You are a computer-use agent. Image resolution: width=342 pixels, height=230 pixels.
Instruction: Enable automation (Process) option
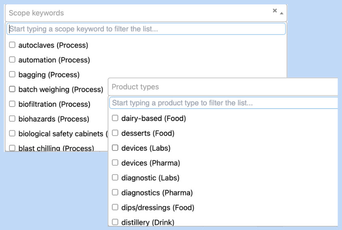tap(12, 60)
